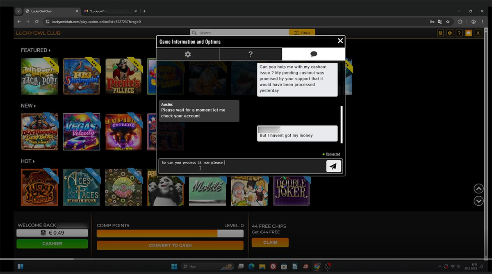Open Vivaldi browser from the taskbar
Image resolution: width=492 pixels, height=274 pixels.
(273, 267)
